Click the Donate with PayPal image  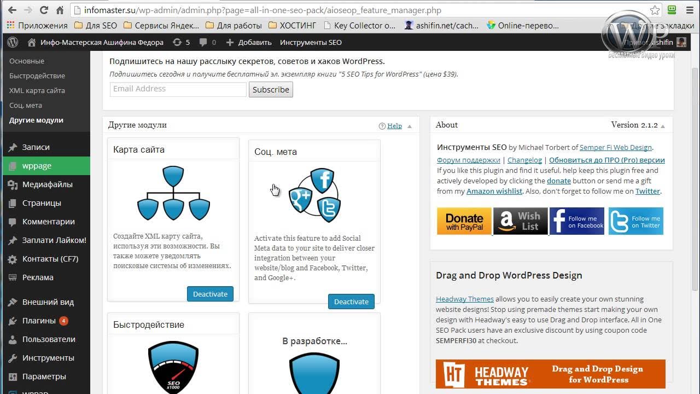tap(464, 221)
